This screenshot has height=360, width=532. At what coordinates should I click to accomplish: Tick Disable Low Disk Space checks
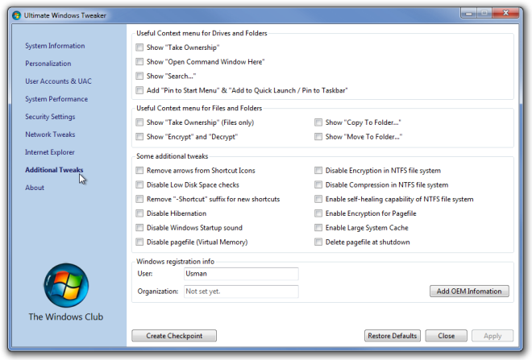point(139,184)
